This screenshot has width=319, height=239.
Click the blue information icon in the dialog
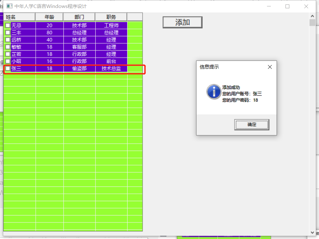point(214,92)
